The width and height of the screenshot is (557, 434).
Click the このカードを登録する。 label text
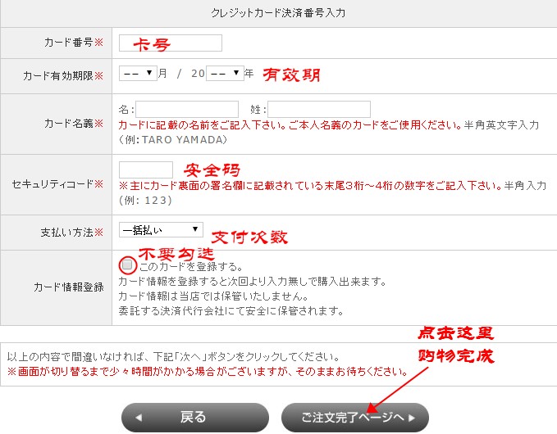click(x=190, y=266)
